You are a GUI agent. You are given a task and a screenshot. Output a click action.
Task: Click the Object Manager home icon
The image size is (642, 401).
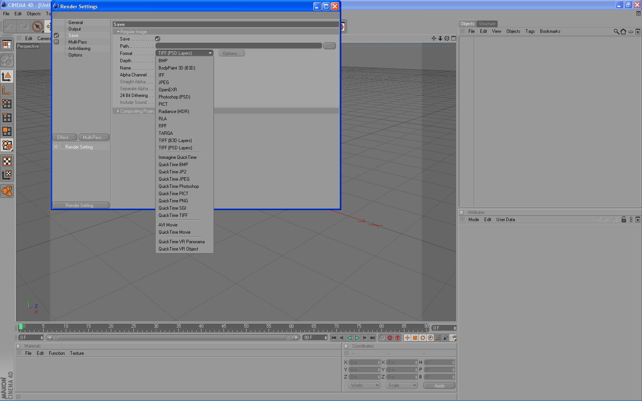[624, 31]
